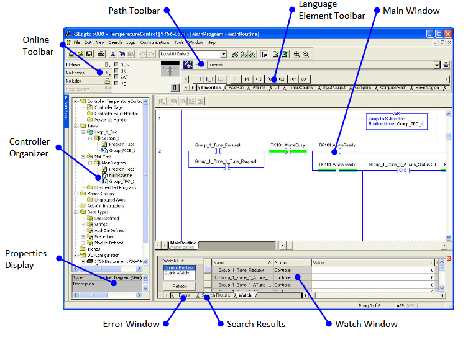Image resolution: width=468 pixels, height=345 pixels.
Task: Toggle the BAT status checkbox
Action: (116, 77)
